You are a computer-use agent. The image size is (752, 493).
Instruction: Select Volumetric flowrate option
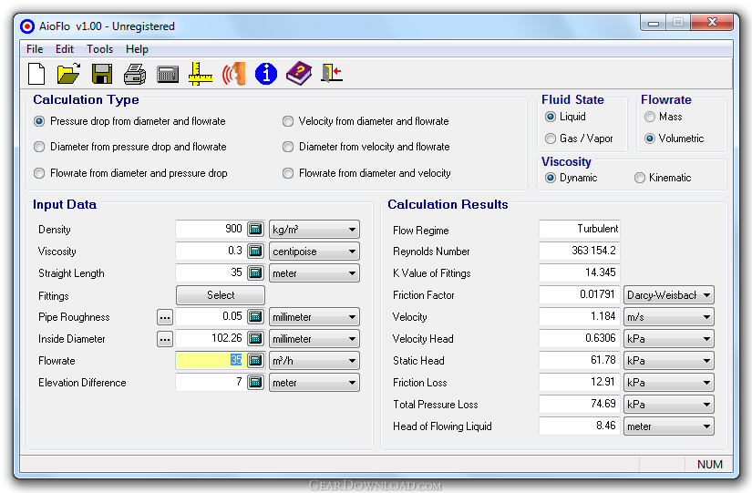pyautogui.click(x=675, y=139)
